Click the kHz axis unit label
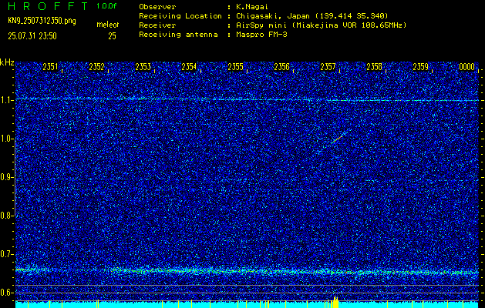This screenshot has width=485, height=308. pyautogui.click(x=7, y=62)
